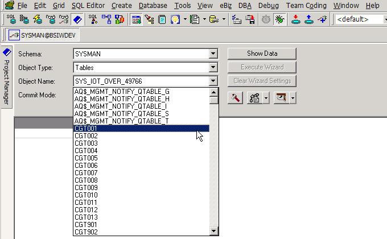387x239 pixels.
Task: Toggle the blue book Project Manager toolbar icon
Action: (77, 19)
